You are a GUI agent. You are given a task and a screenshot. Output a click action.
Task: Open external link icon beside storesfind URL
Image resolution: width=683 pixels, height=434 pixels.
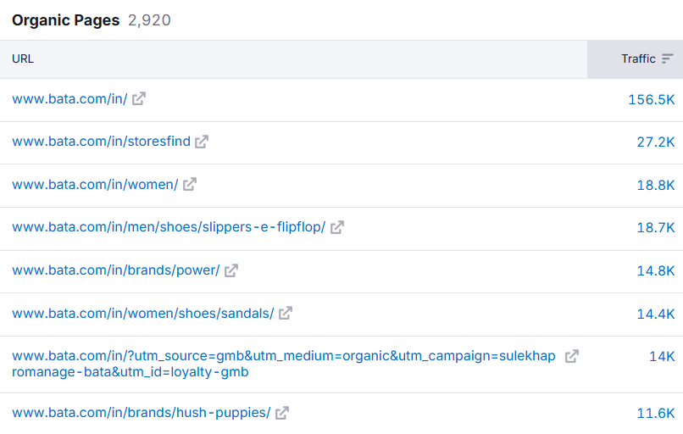tap(202, 142)
